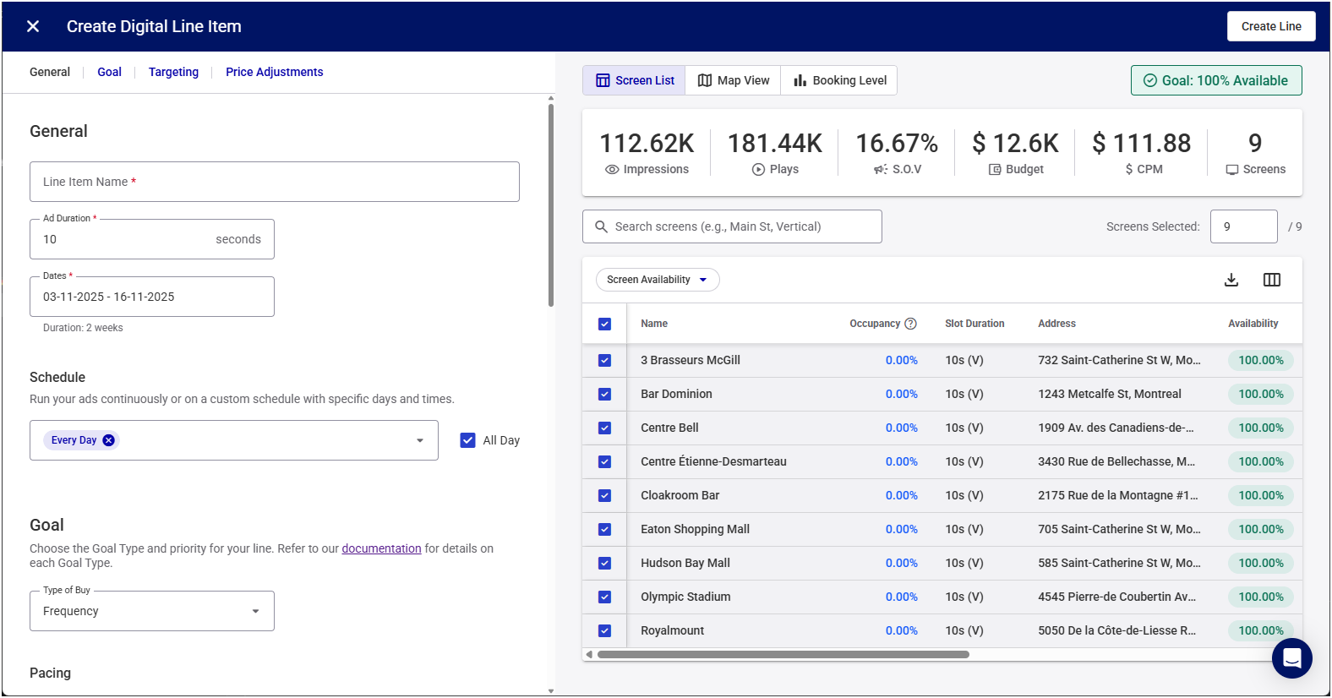1332x698 pixels.
Task: Close the Create Digital Line Item dialog
Action: click(33, 26)
